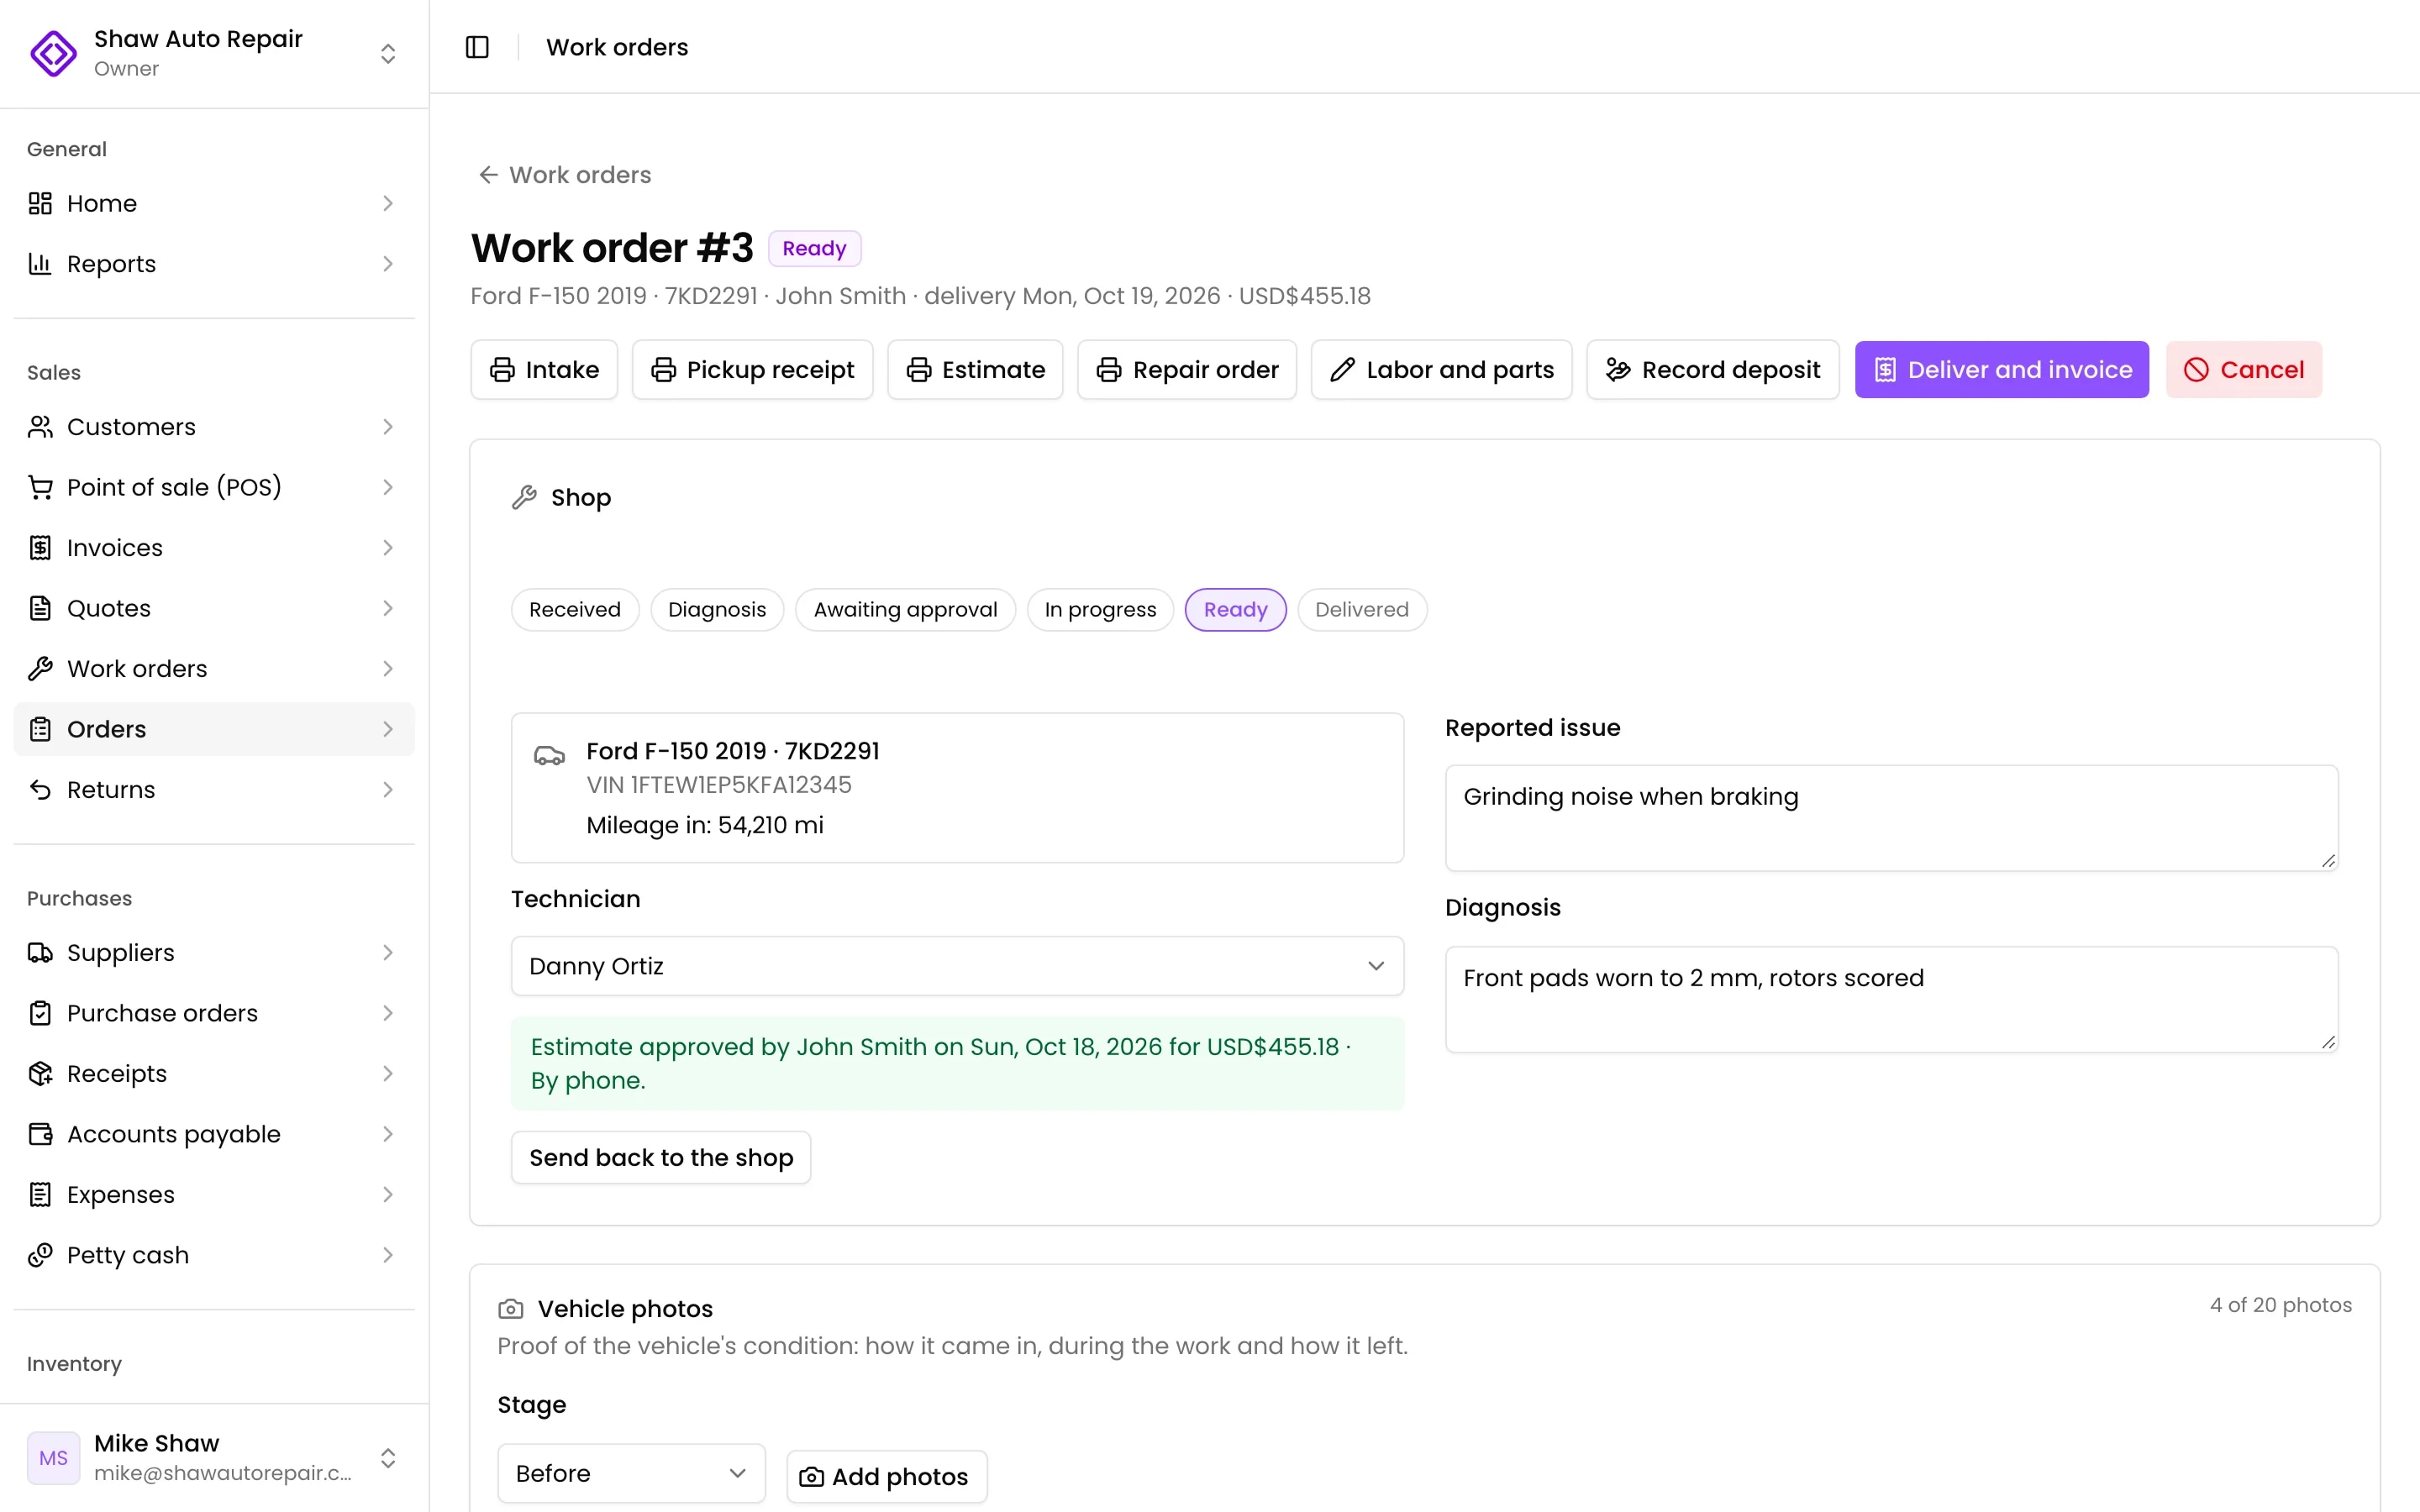Click the Shaw Auto Repair logo icon
The image size is (2420, 1512).
pyautogui.click(x=54, y=53)
